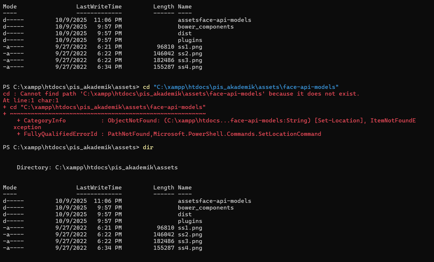The image size is (434, 262).
Task: Click 'ss4.png' in the first listing
Action: (190, 67)
